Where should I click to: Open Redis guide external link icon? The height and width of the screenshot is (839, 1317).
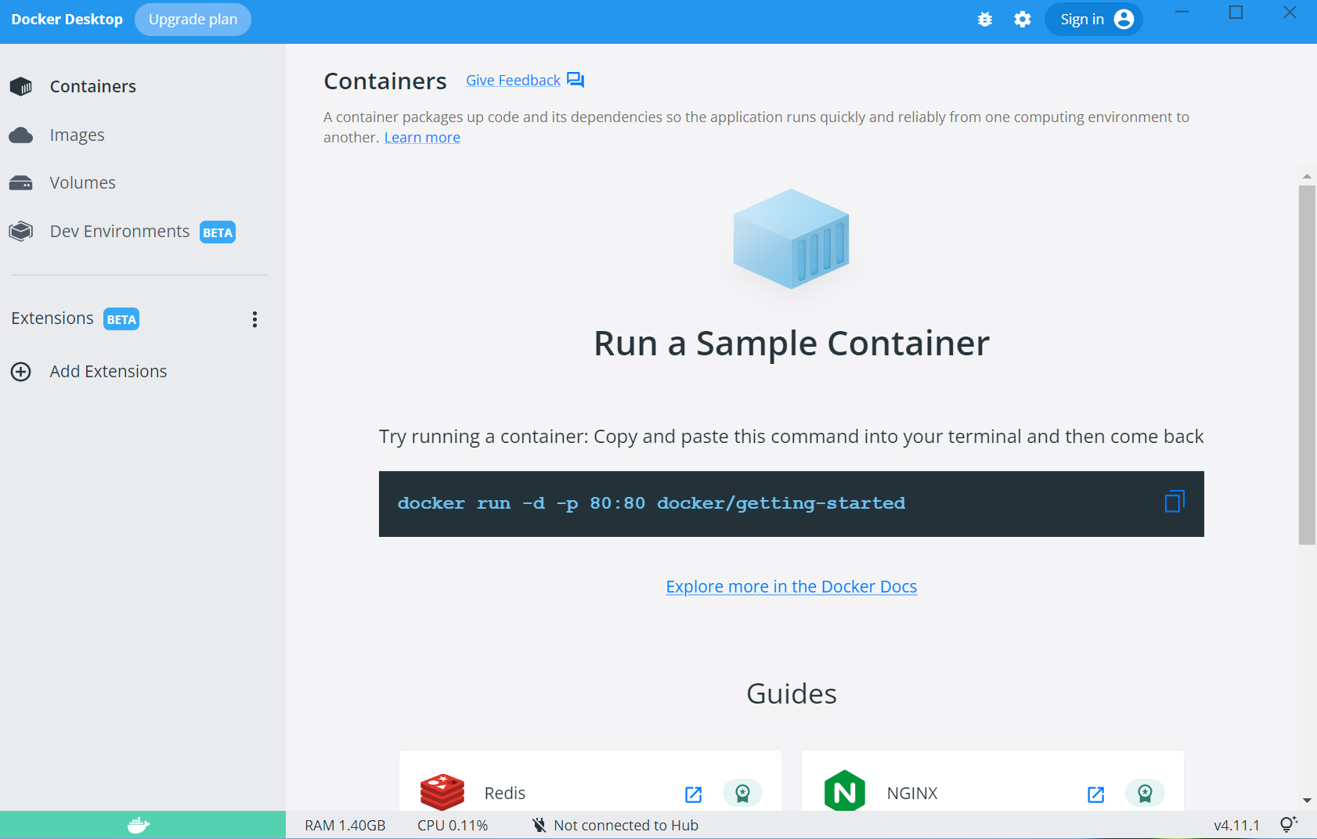click(693, 794)
